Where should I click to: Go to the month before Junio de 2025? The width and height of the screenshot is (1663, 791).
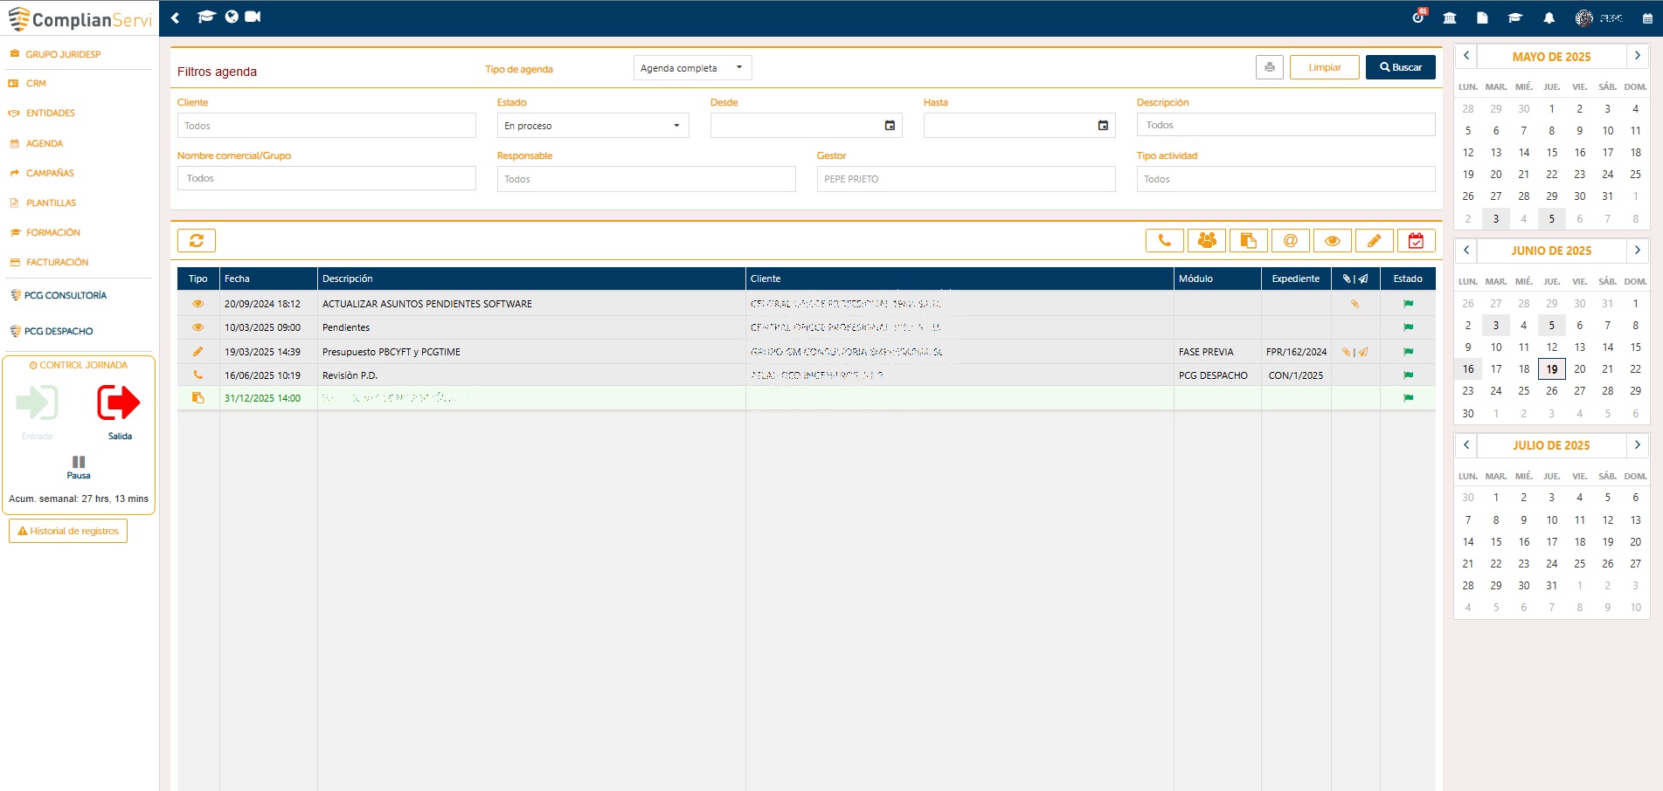click(1466, 251)
